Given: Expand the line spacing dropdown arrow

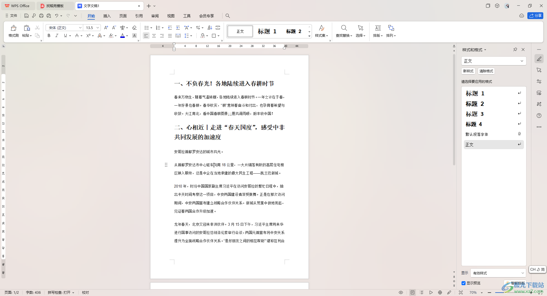Looking at the screenshot, I should [191, 36].
